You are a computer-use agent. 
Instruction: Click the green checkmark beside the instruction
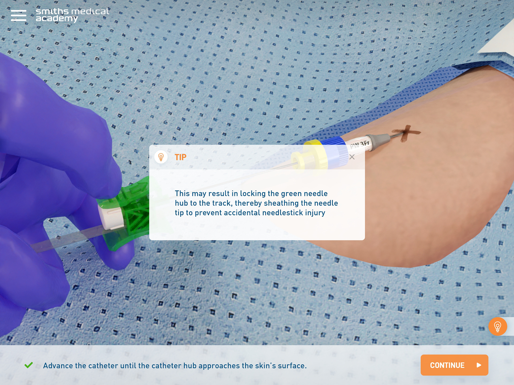pyautogui.click(x=29, y=365)
